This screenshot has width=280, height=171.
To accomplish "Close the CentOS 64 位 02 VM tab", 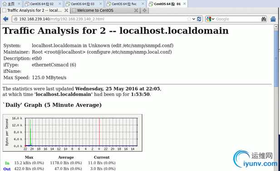I will pos(60,4).
